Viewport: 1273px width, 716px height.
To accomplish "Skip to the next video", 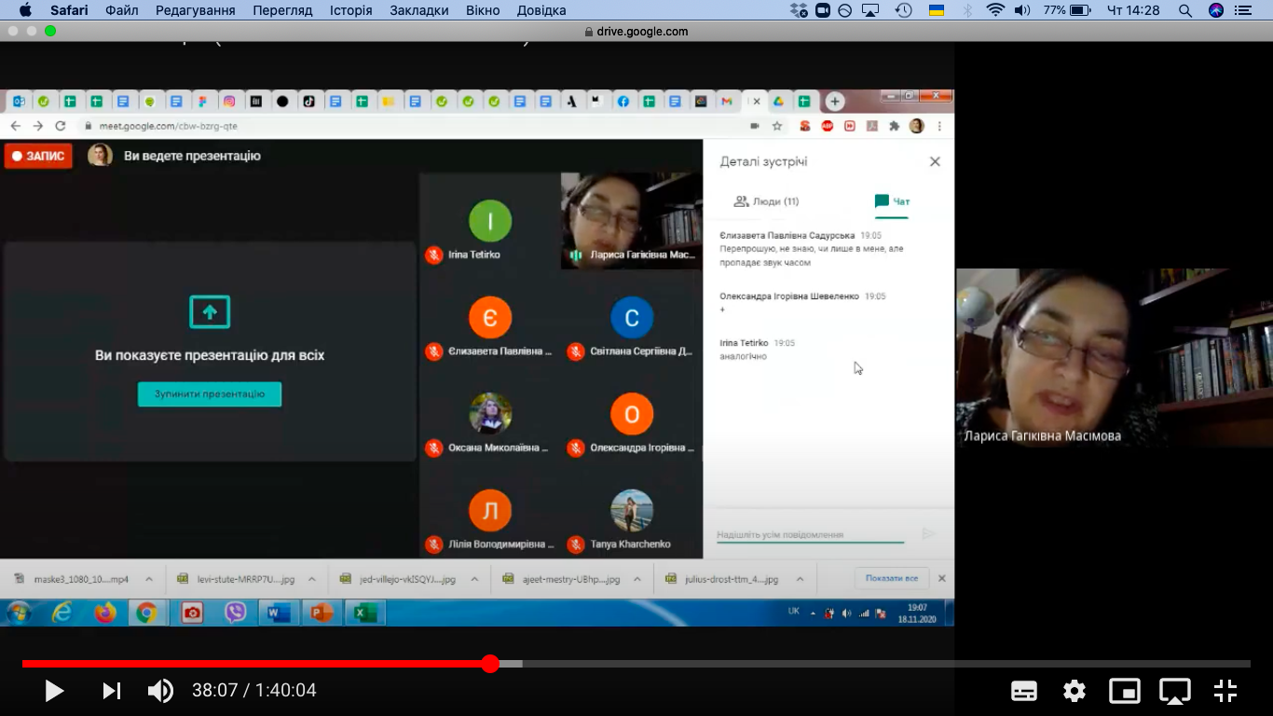I will click(x=111, y=691).
